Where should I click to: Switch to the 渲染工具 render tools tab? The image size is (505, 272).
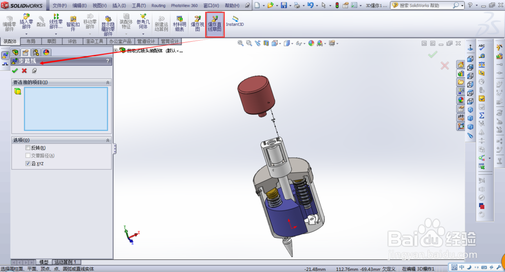point(94,41)
